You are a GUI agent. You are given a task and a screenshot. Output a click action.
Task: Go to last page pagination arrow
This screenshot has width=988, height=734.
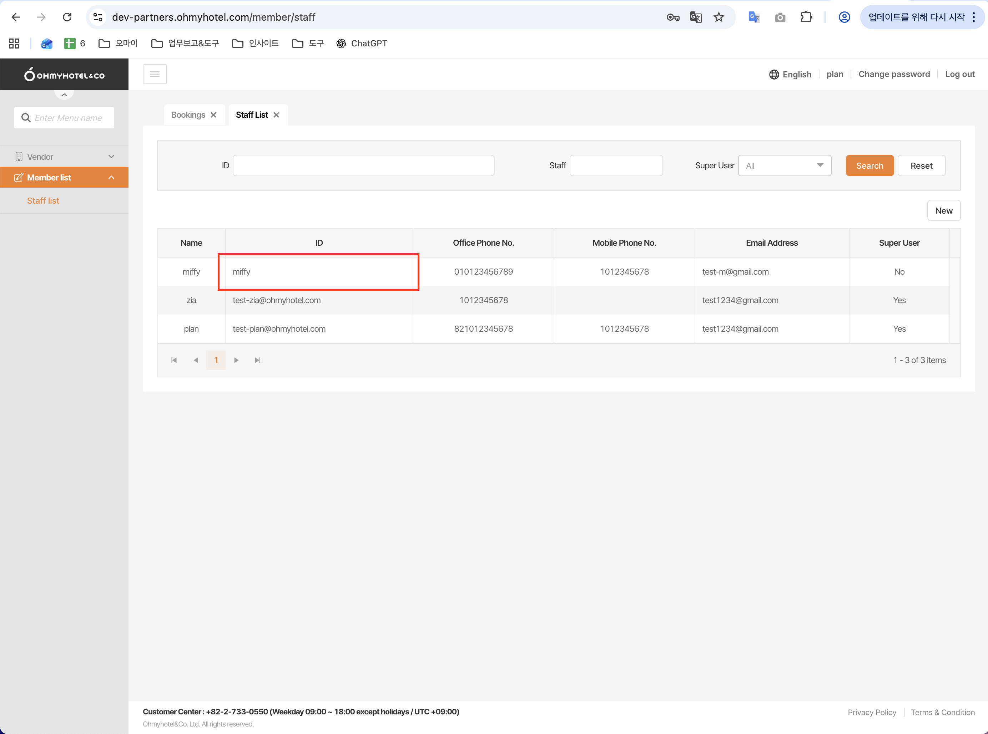pos(257,360)
